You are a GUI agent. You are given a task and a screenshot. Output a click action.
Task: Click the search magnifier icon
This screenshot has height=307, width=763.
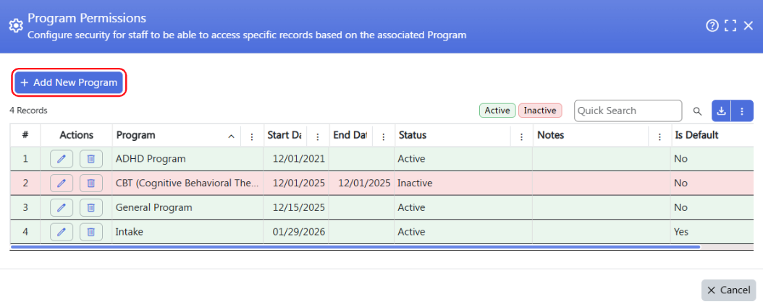click(x=697, y=111)
